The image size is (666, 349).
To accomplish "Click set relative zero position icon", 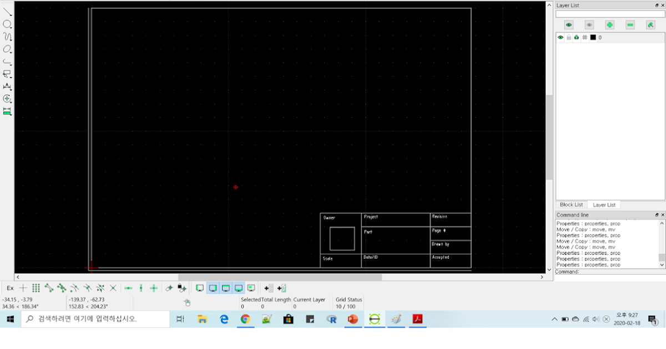I will (x=169, y=288).
